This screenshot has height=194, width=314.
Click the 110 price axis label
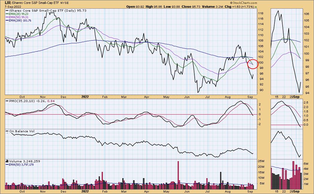[260, 35]
